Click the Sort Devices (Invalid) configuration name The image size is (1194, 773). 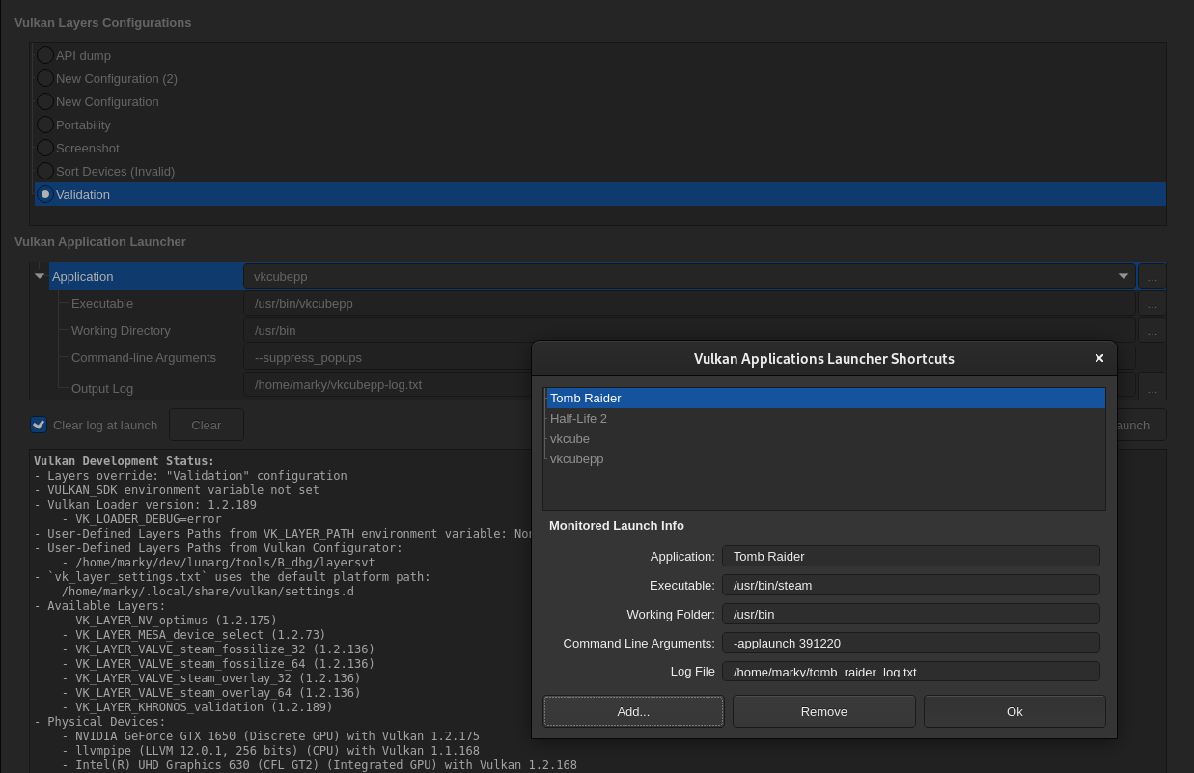(116, 171)
